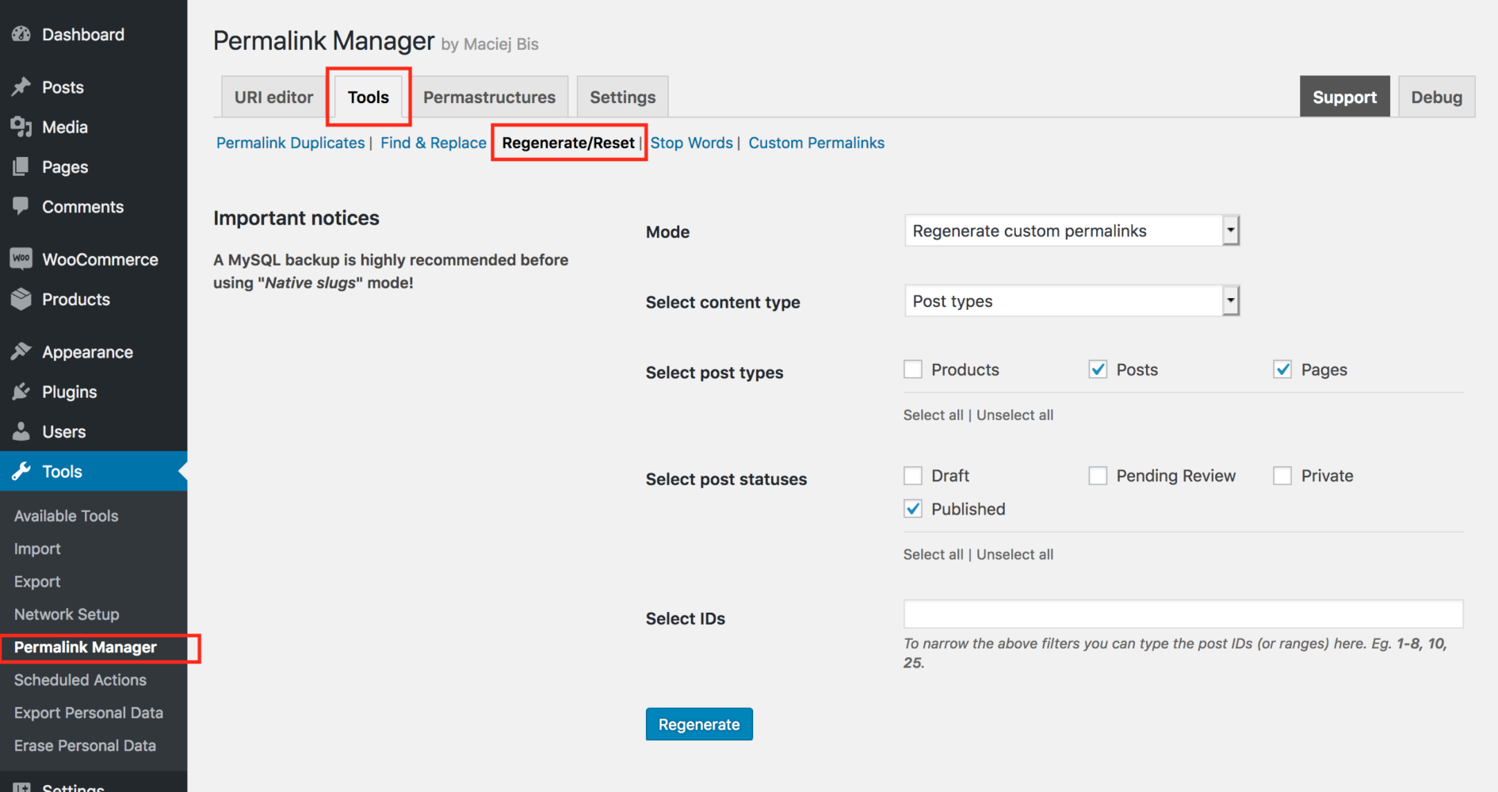1498x792 pixels.
Task: Click the Plugins plug icon
Action: [x=21, y=391]
